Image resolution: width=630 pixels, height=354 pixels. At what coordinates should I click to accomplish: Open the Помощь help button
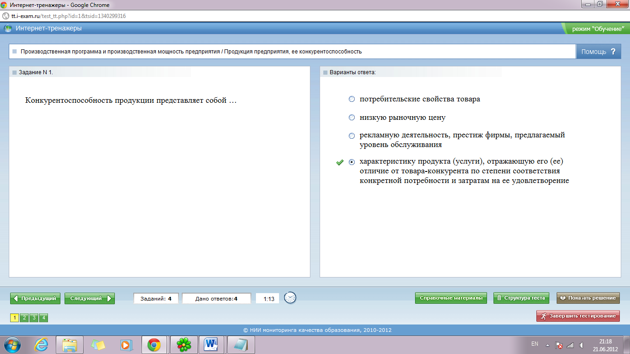pos(598,52)
